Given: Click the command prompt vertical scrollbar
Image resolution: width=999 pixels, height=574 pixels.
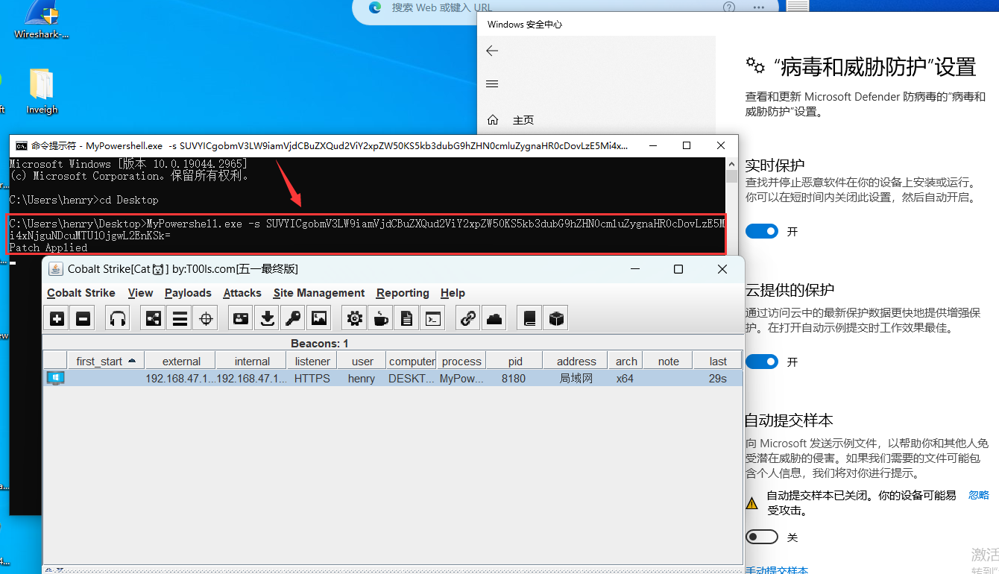Looking at the screenshot, I should point(732,206).
